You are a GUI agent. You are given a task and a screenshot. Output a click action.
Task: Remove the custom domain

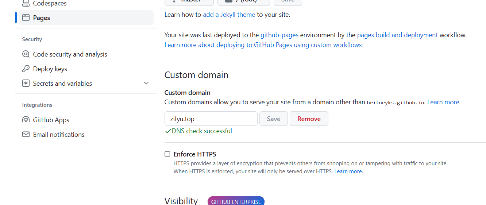click(309, 119)
